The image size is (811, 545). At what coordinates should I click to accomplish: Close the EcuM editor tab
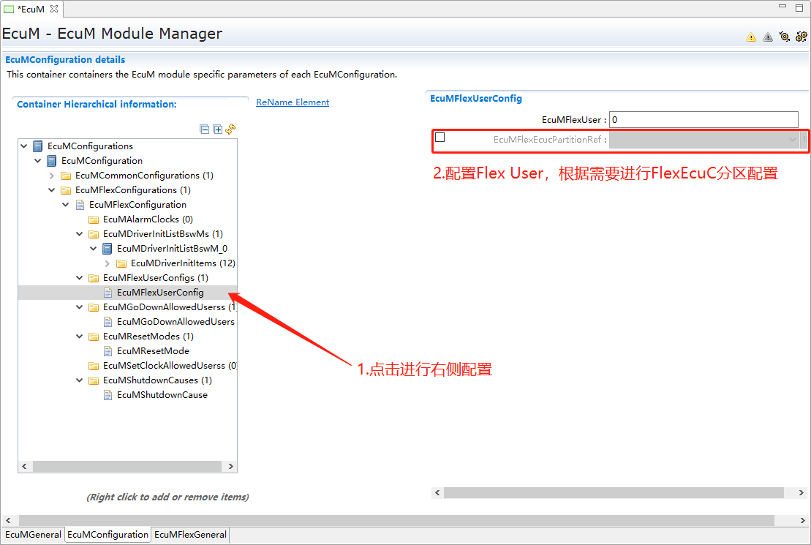(x=53, y=9)
